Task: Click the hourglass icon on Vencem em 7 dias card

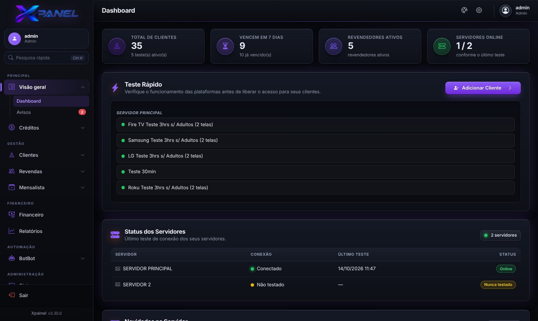Action: 225,46
